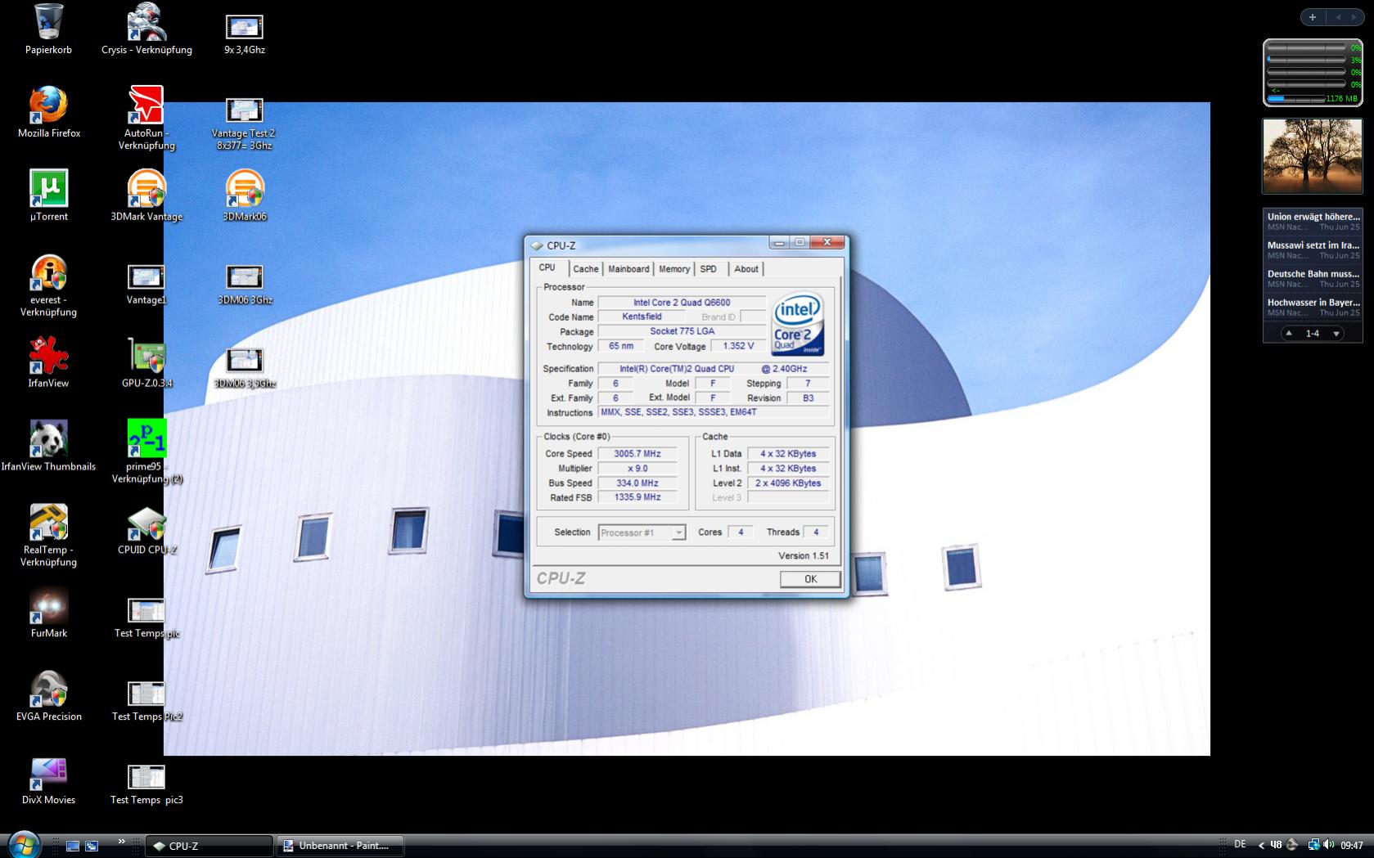
Task: Click the Switch between windows quick launch icon
Action: [x=92, y=846]
